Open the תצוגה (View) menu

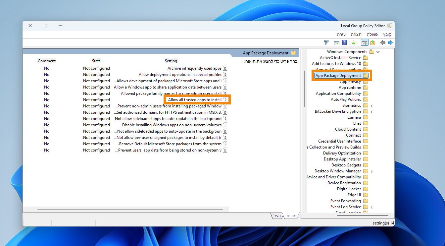tap(356, 34)
